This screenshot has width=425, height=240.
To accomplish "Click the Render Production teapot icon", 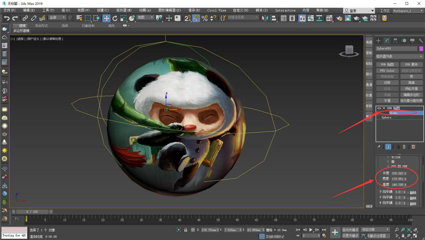I will tap(356, 18).
